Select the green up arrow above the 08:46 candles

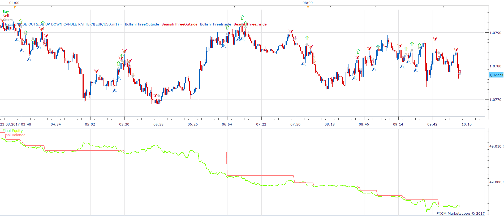(358, 51)
